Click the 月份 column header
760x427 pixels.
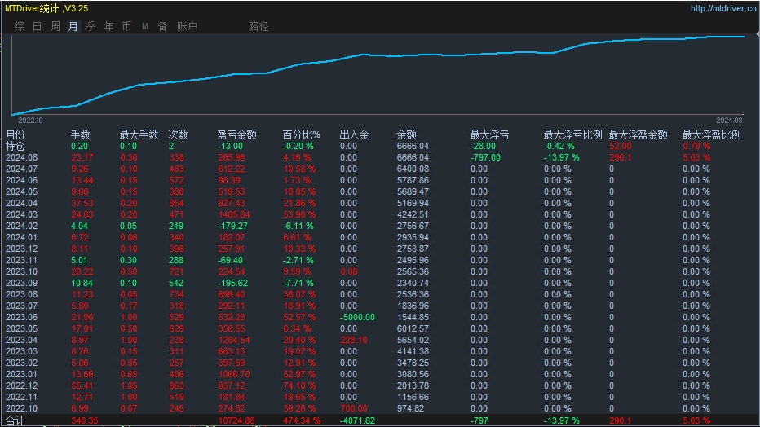(15, 134)
